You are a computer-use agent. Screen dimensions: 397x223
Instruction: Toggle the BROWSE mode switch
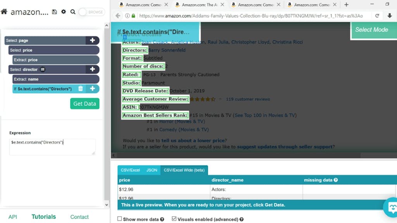91,12
